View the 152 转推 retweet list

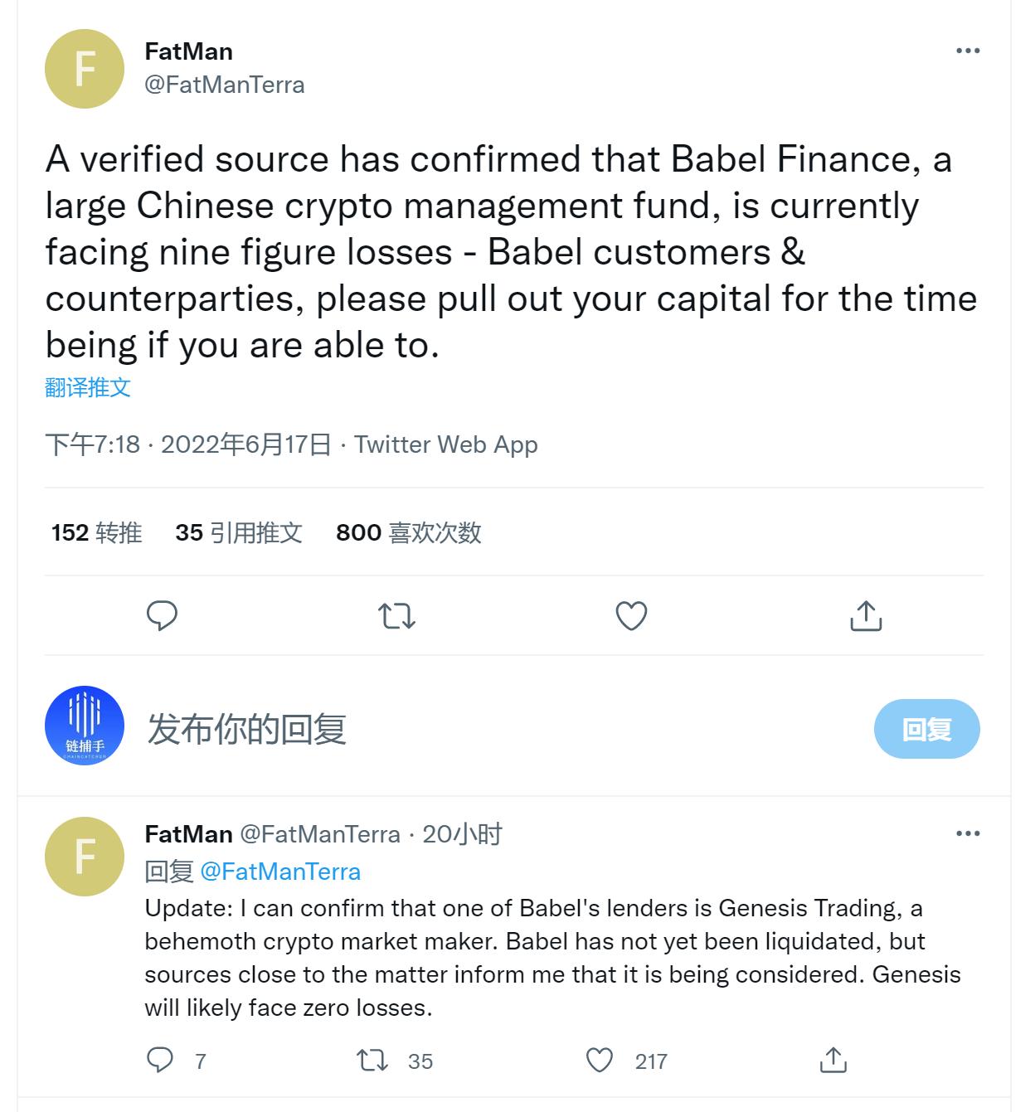[95, 533]
